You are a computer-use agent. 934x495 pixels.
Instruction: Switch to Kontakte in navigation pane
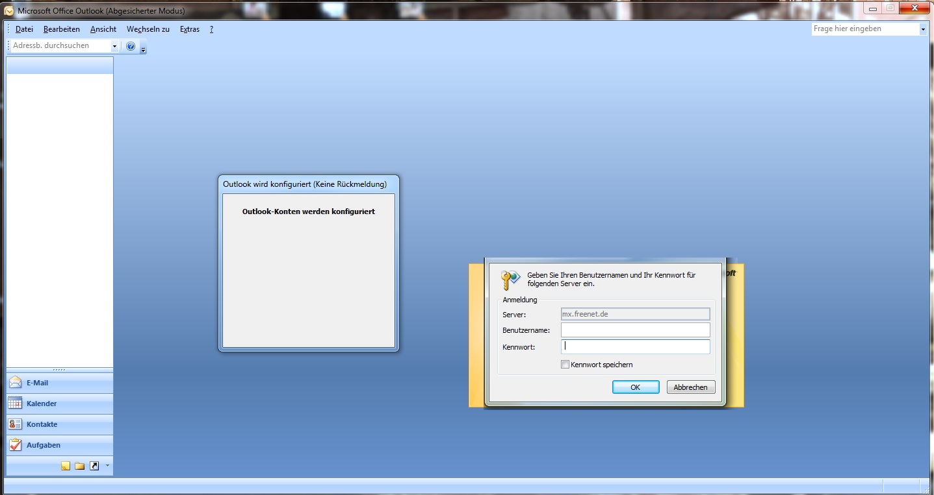(60, 424)
